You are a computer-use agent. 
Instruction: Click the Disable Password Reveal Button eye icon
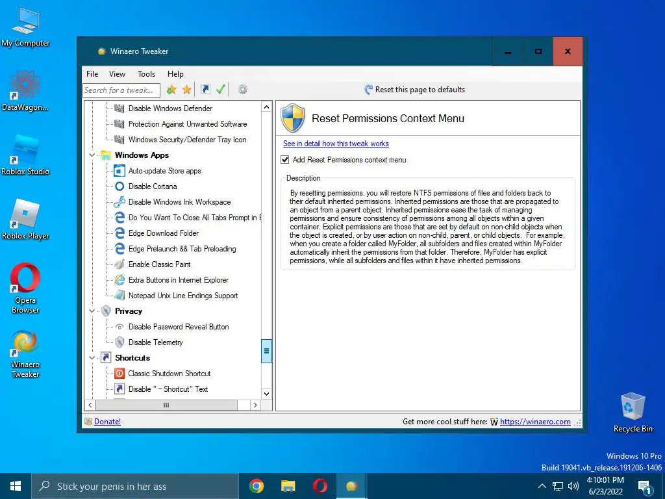119,327
